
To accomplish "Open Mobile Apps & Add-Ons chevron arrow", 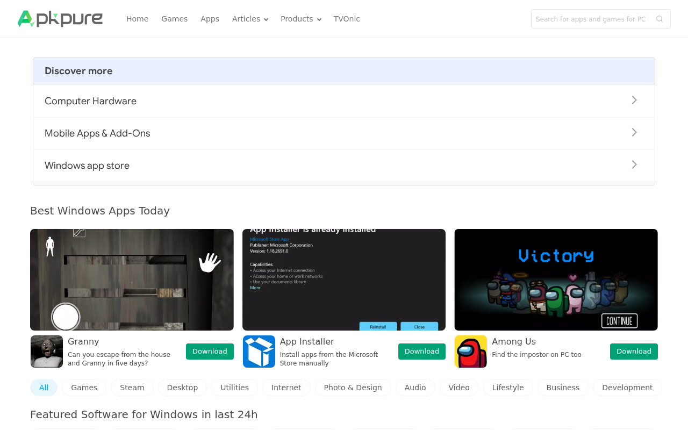I will tap(634, 133).
